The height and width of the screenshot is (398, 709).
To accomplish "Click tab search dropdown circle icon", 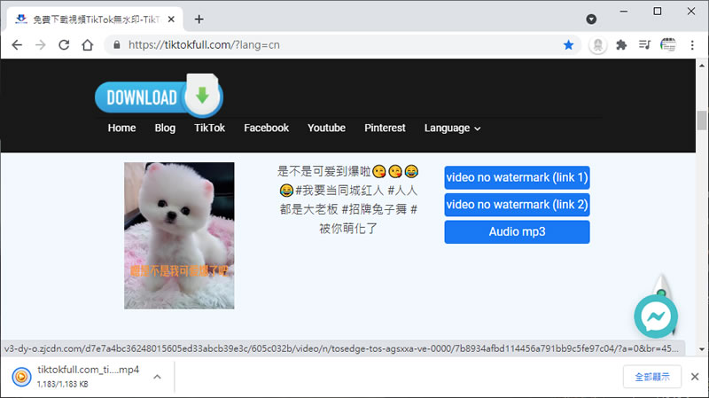I will tap(591, 19).
